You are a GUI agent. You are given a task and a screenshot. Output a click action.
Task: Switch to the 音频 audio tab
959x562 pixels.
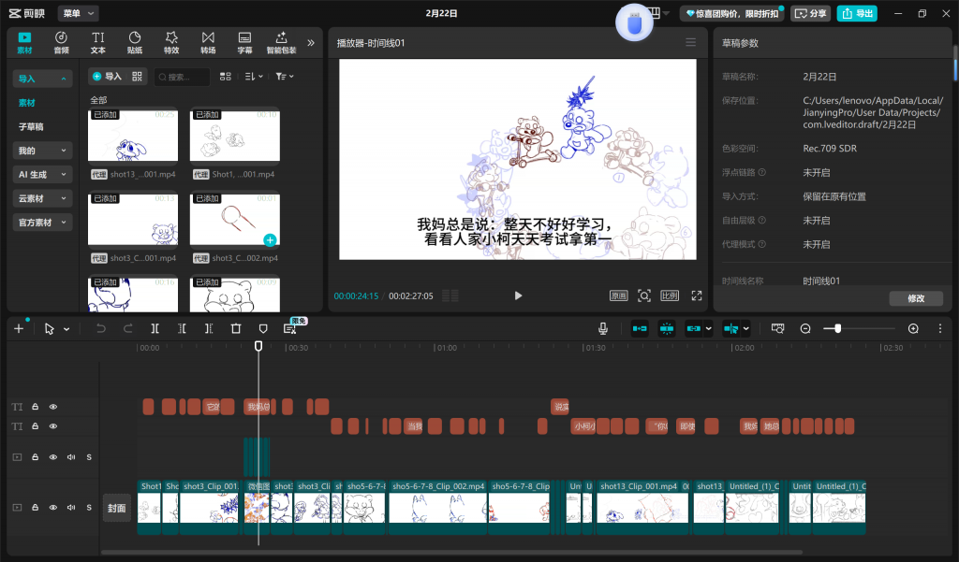[61, 42]
